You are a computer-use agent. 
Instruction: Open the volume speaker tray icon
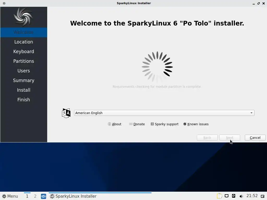[x=241, y=196]
